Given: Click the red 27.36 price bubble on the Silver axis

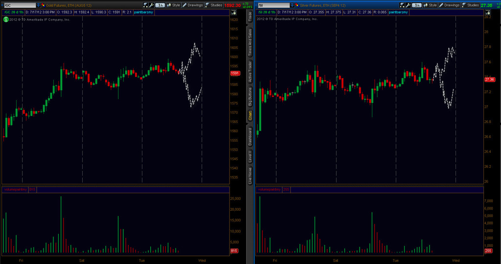Looking at the screenshot, I should click(489, 80).
